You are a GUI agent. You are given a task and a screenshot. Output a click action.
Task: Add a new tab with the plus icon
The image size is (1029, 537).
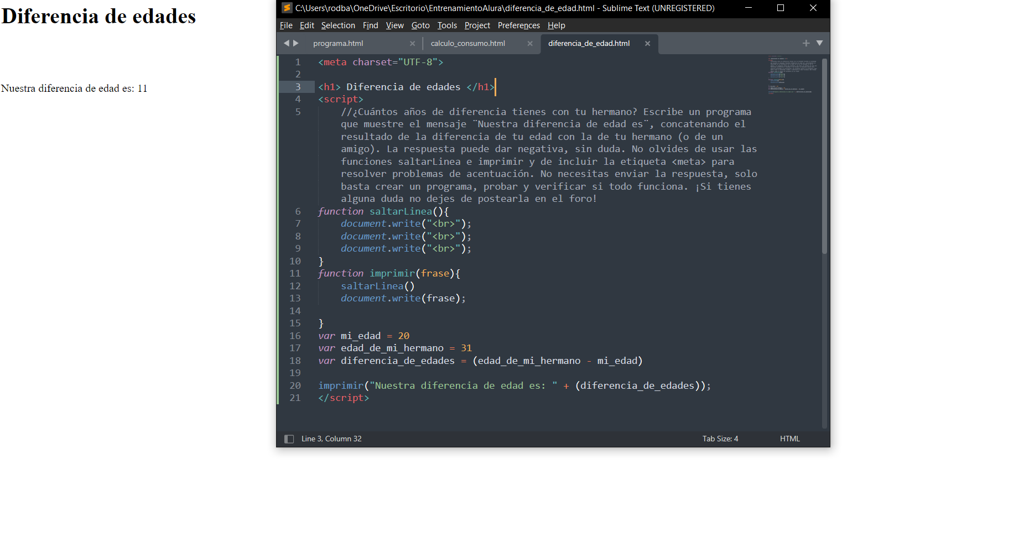coord(806,43)
